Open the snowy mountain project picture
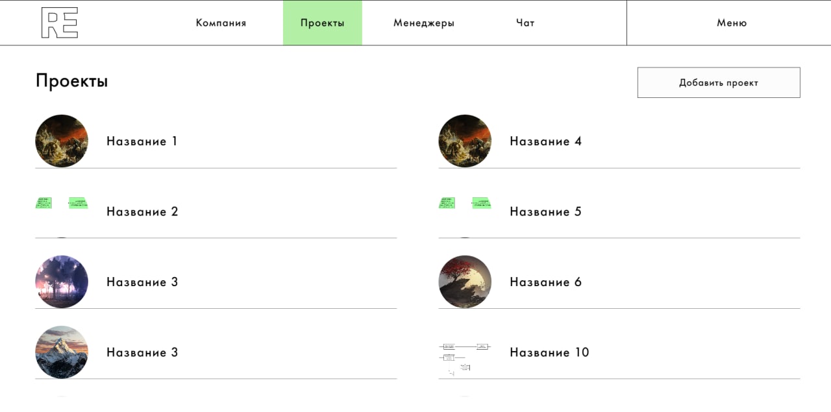The image size is (831, 412). click(62, 352)
